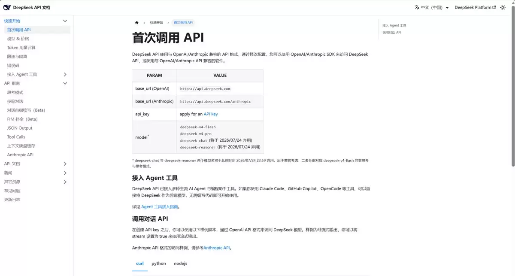Image resolution: width=515 pixels, height=276 pixels.
Task: Collapse the API 指南 section chevron
Action: (x=65, y=83)
